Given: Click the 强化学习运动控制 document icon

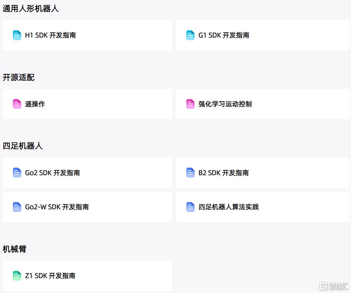Looking at the screenshot, I should [190, 104].
